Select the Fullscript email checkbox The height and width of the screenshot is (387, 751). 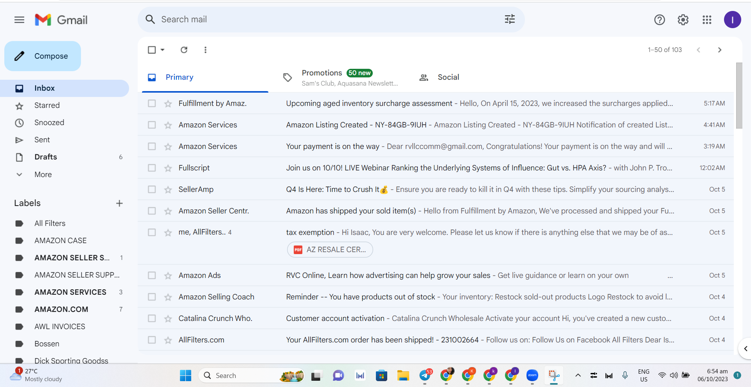point(152,168)
